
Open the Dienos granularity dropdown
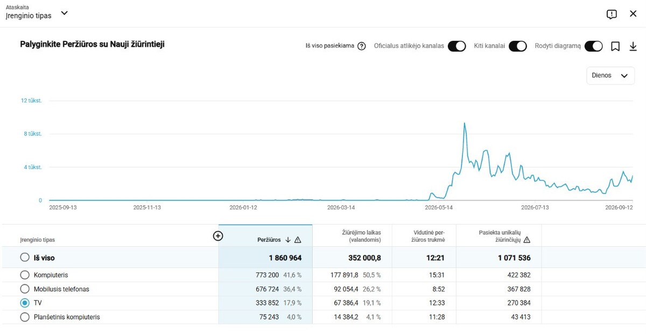(610, 75)
